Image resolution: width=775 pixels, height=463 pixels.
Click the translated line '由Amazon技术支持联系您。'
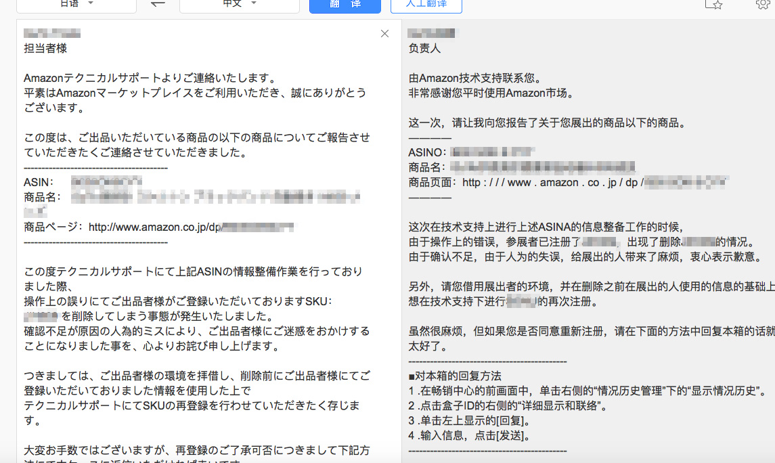click(477, 78)
